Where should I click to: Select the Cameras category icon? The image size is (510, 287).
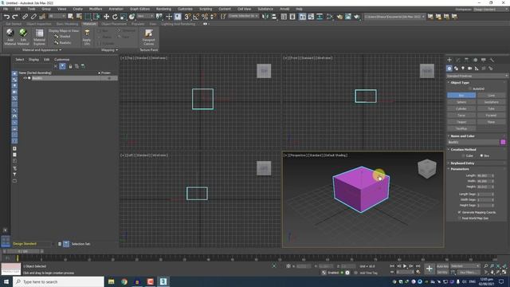469,69
